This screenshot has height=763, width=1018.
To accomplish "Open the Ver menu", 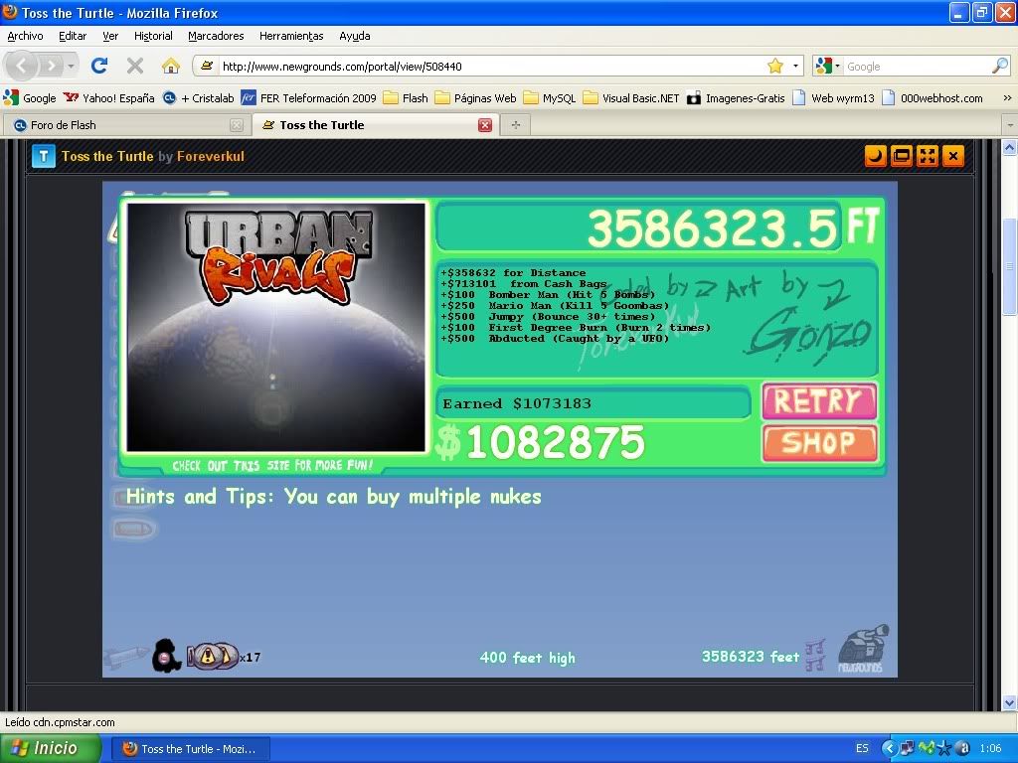I will pos(110,36).
